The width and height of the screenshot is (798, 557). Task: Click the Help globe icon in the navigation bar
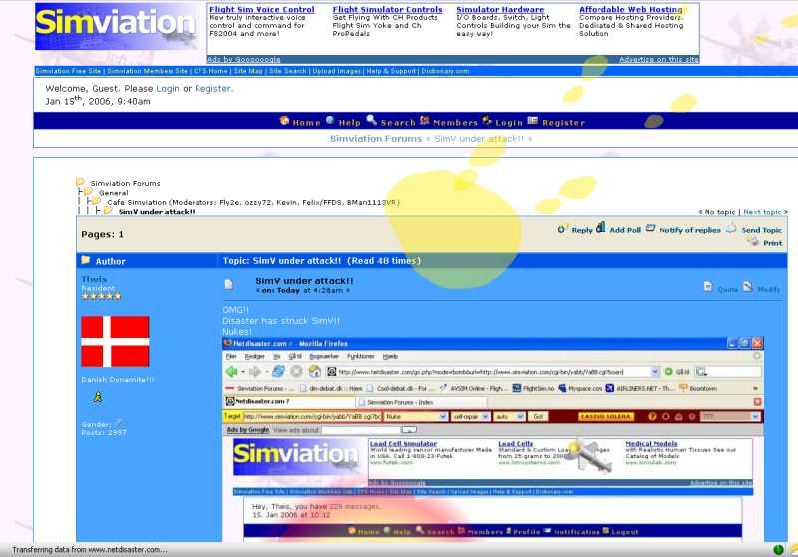(330, 120)
